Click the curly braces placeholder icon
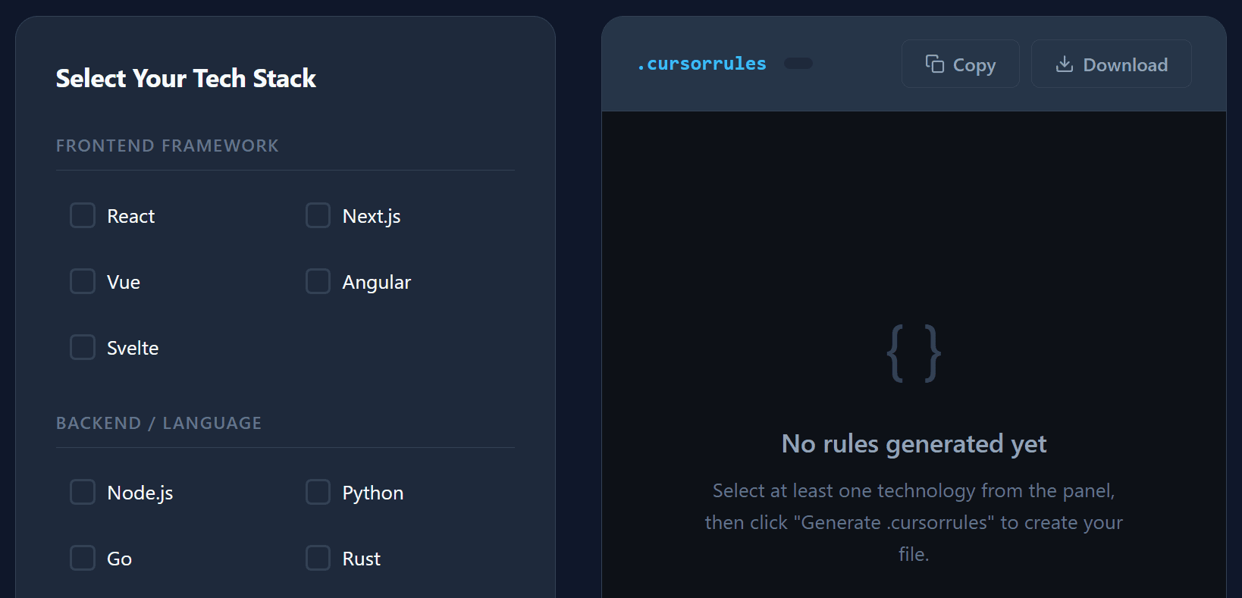The image size is (1242, 598). pyautogui.click(x=914, y=353)
